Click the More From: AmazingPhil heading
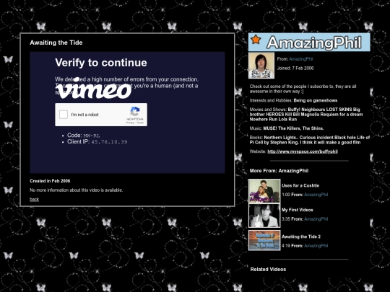 click(279, 171)
